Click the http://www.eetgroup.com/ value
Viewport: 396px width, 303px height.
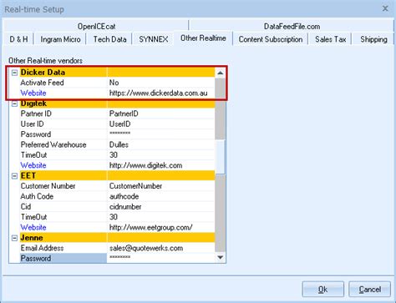coord(150,228)
